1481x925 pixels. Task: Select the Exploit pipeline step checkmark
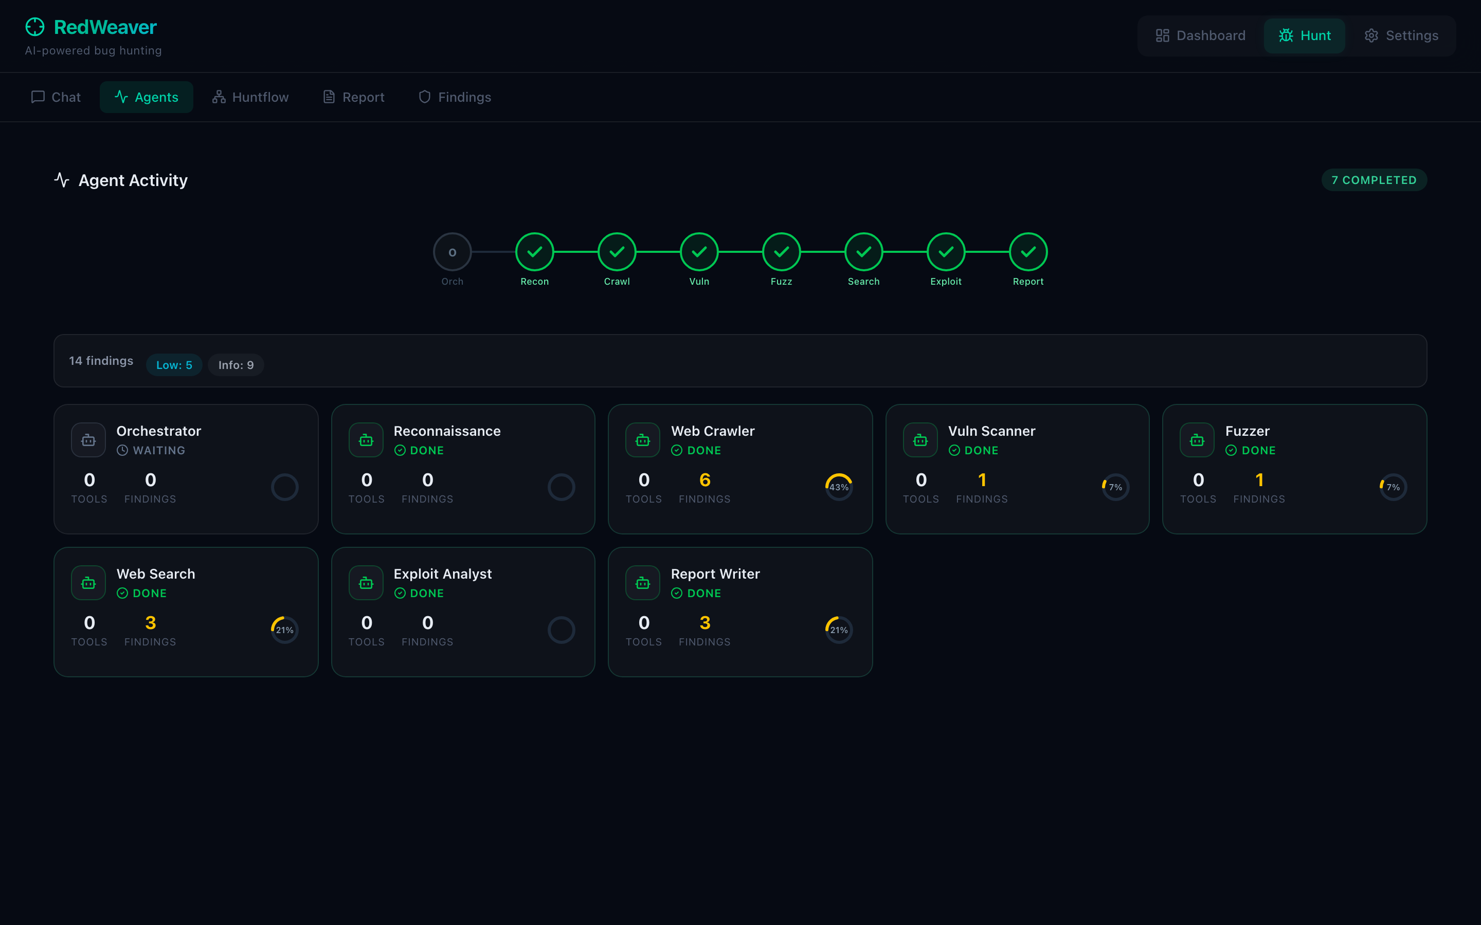point(946,251)
